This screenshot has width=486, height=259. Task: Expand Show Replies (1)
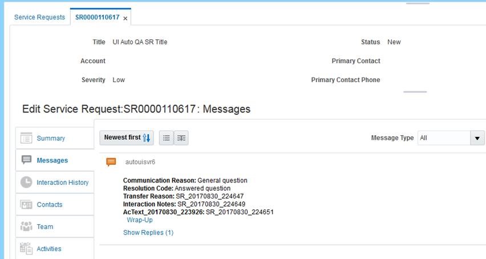(148, 233)
